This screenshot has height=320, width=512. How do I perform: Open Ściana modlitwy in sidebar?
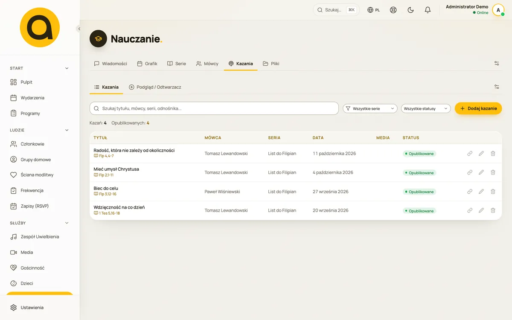coord(40,175)
